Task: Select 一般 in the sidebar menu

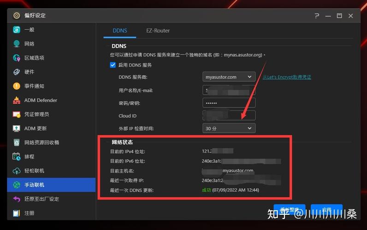Action: coord(51,29)
